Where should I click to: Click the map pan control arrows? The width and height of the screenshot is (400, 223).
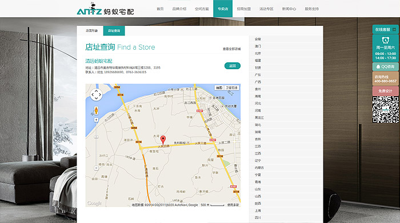pyautogui.click(x=96, y=95)
